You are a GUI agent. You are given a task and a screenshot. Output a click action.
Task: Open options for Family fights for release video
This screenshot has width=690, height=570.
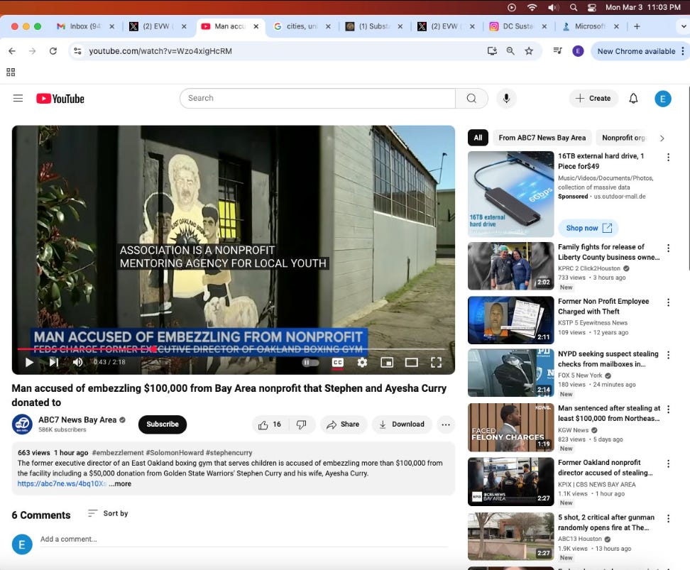tap(668, 248)
